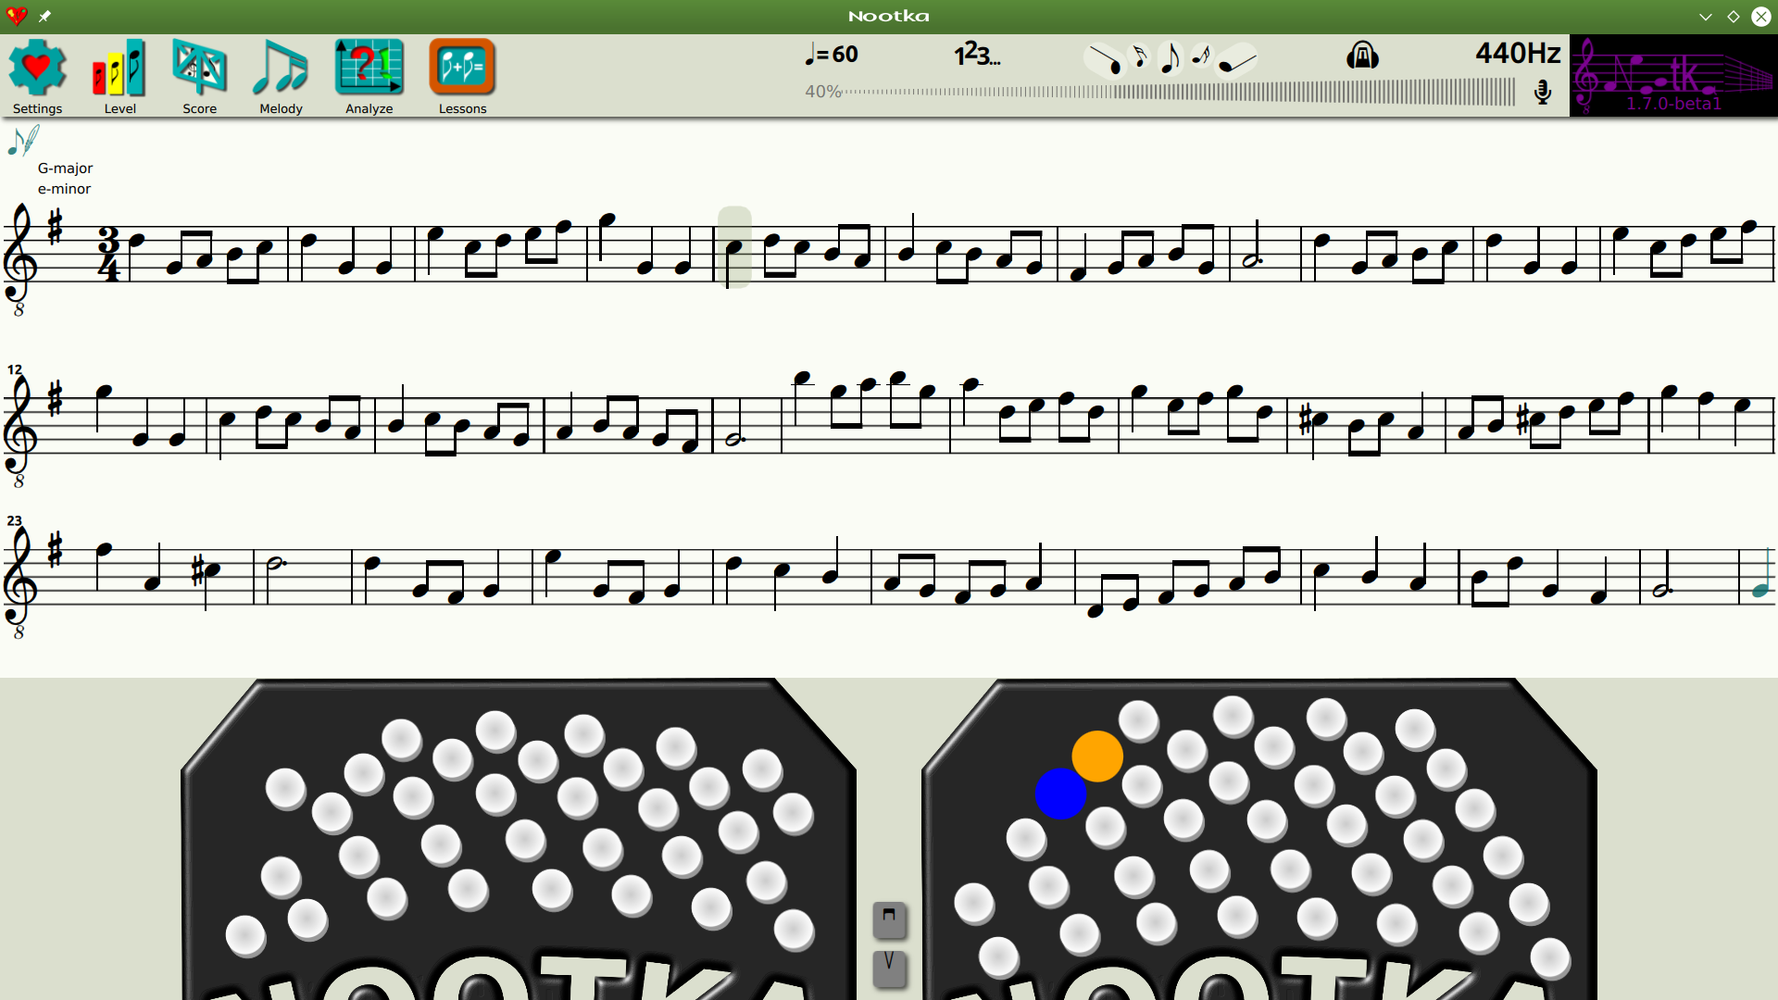Open the Score menu

(199, 77)
